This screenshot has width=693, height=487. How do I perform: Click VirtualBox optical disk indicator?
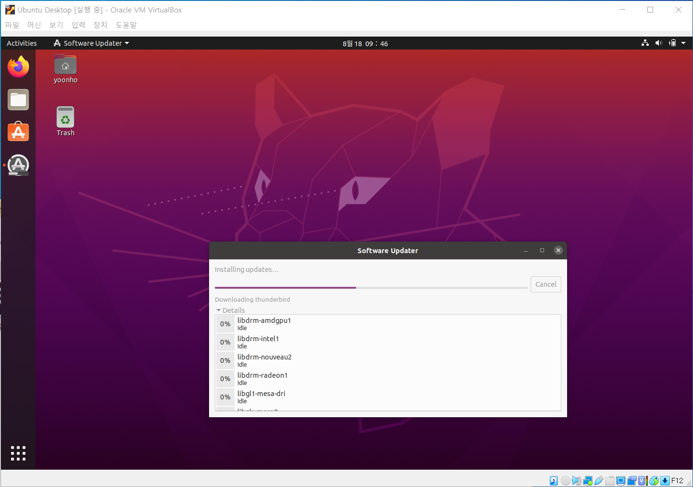pos(566,481)
